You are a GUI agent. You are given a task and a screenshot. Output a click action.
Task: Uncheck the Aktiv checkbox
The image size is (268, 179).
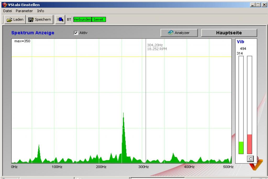(76, 33)
